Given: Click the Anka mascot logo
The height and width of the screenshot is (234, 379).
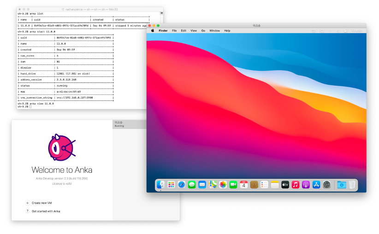Looking at the screenshot, I should pos(62,147).
